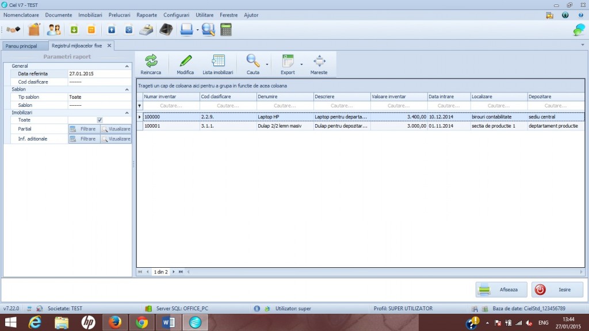
Task: Open Lista imobilizari
Action: [x=218, y=64]
